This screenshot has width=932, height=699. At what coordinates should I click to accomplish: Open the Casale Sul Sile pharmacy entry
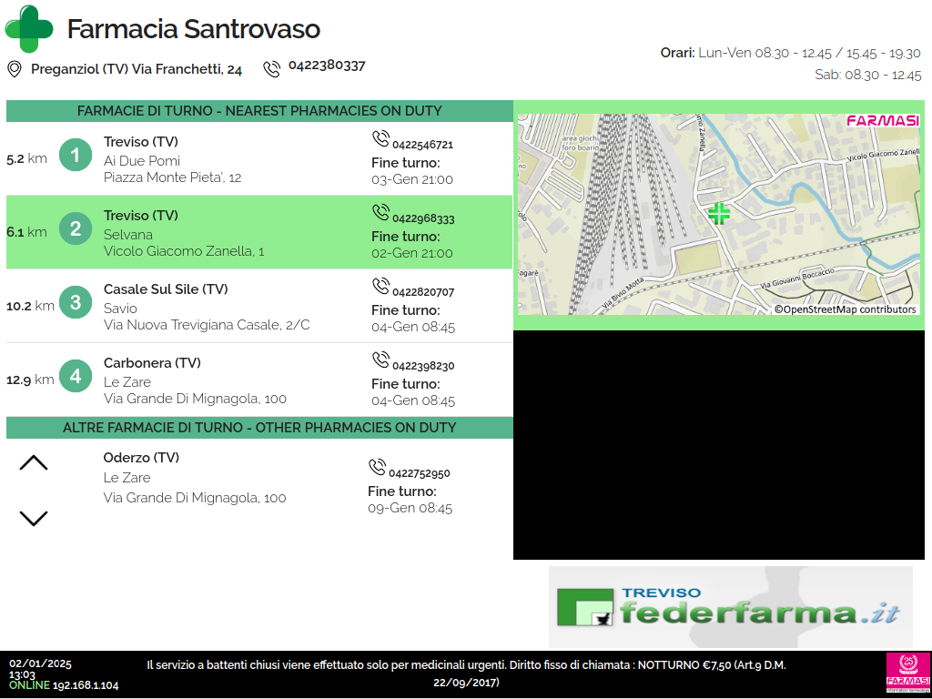pos(259,307)
